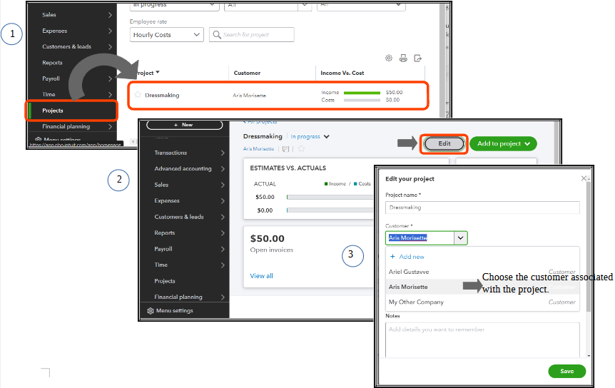Open the Hourly Costs dropdown
The height and width of the screenshot is (388, 615).
coord(167,35)
